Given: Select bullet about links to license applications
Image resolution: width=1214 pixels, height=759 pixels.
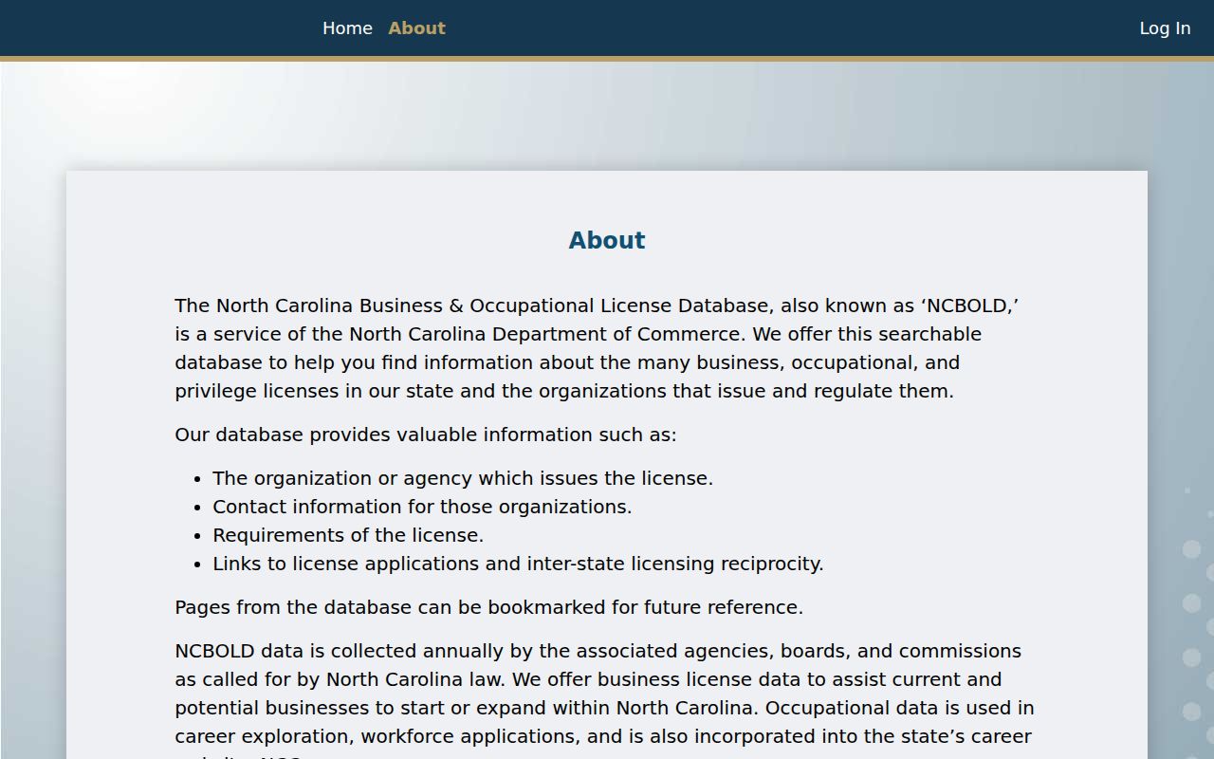Looking at the screenshot, I should point(518,564).
